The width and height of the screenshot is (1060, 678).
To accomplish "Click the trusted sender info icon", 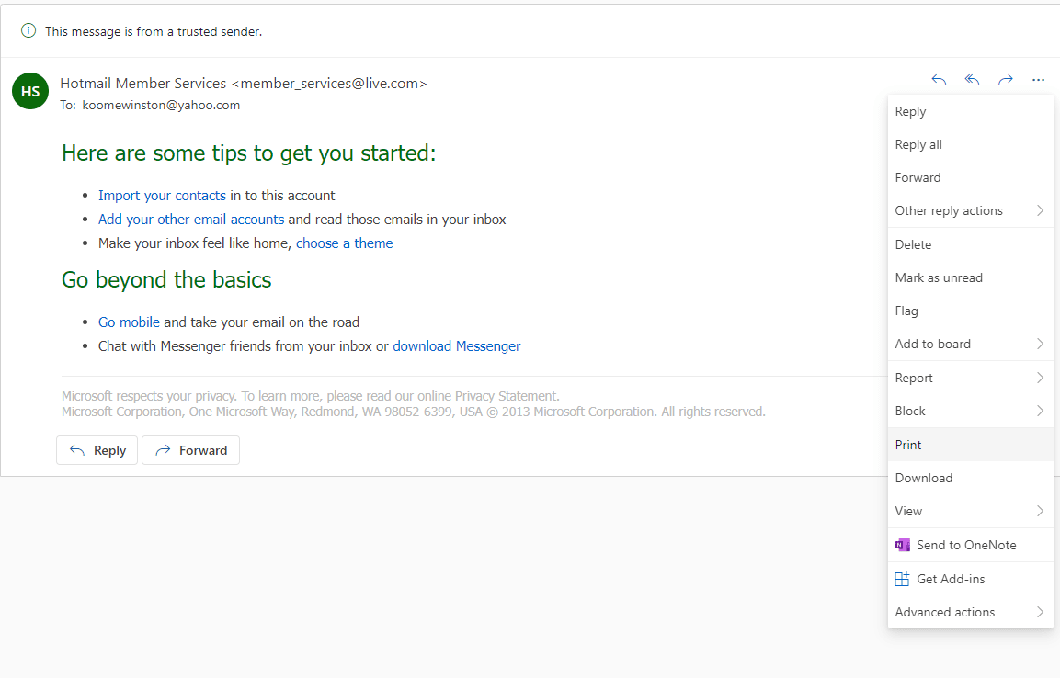I will click(28, 30).
